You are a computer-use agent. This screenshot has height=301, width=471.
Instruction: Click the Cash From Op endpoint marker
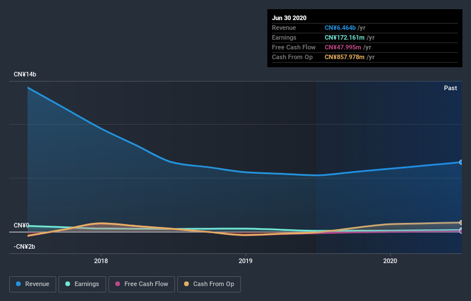click(461, 222)
